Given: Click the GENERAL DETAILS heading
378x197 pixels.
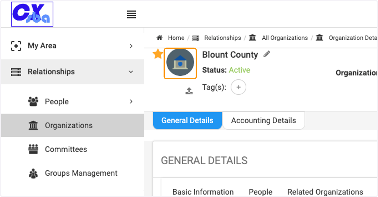Looking at the screenshot, I should tap(204, 160).
